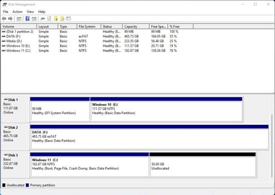Open the Action menu

(17, 12)
